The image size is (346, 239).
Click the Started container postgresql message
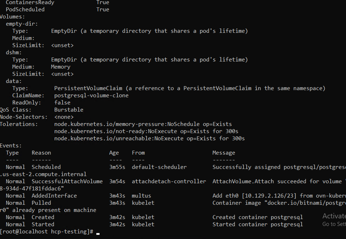tap(257, 224)
